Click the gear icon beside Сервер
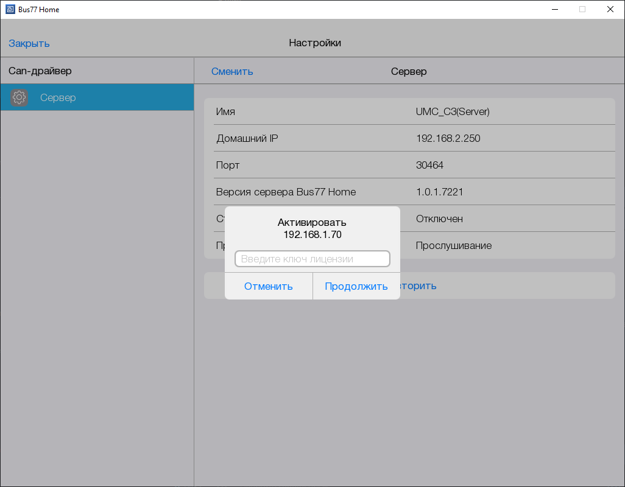Viewport: 625px width, 487px height. click(x=19, y=97)
